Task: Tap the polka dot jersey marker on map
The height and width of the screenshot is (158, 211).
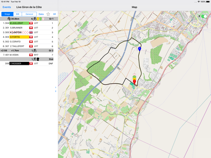Action: point(135,75)
